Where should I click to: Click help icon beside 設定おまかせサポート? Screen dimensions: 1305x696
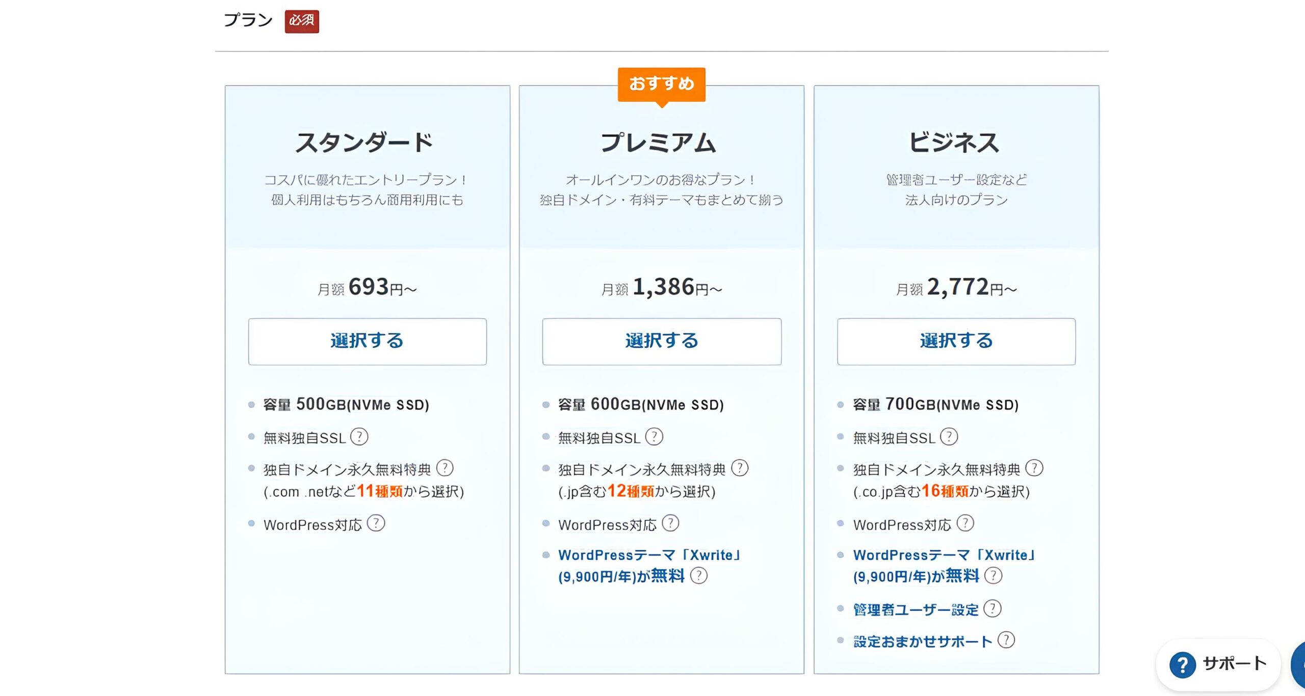(x=1006, y=641)
